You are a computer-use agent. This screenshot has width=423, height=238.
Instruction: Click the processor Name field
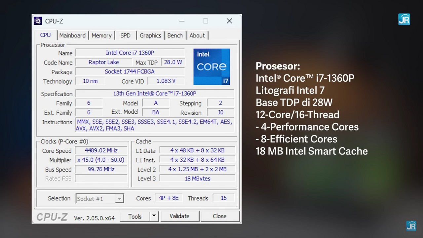130,53
